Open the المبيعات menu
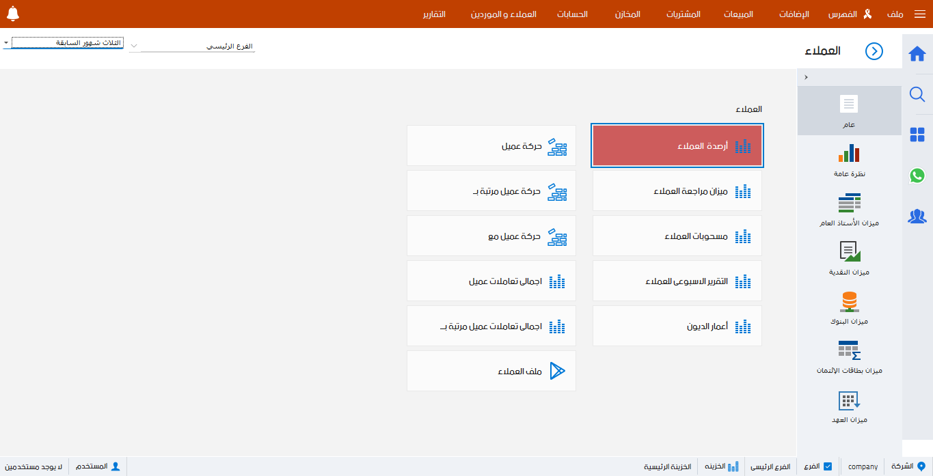The height and width of the screenshot is (476, 933). point(739,14)
